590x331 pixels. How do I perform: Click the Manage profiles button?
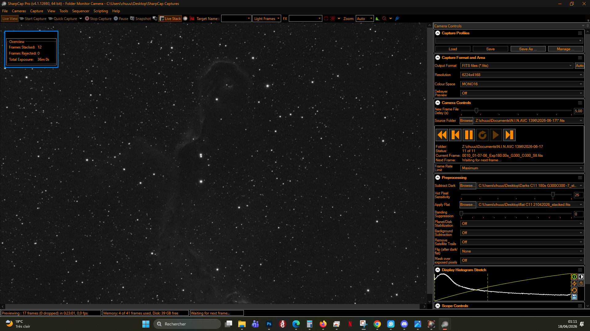pyautogui.click(x=565, y=49)
